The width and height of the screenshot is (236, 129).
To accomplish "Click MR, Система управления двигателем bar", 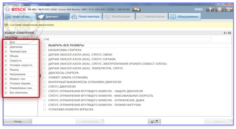I will pos(118,25).
